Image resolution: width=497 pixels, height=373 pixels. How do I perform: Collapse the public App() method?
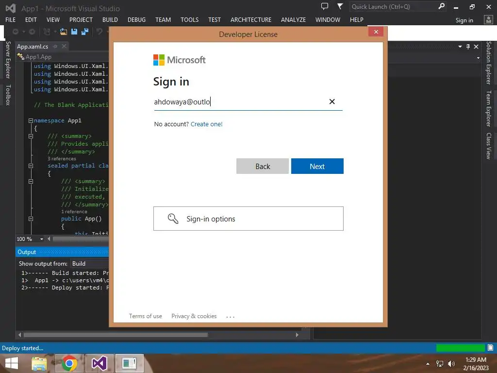[31, 219]
